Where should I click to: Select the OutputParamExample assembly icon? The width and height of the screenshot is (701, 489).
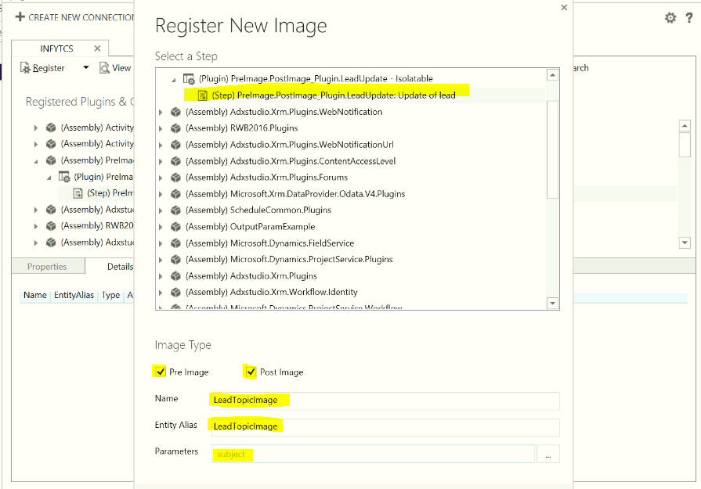pyautogui.click(x=176, y=226)
